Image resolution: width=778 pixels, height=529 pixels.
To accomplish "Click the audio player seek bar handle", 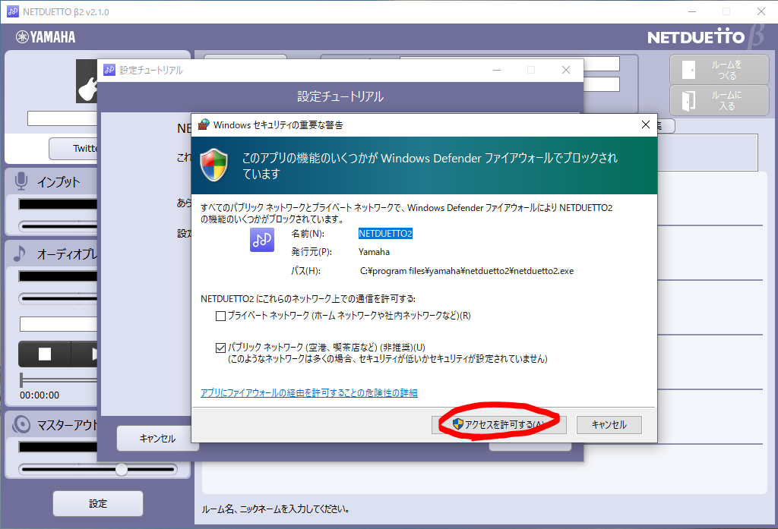I will 21,380.
